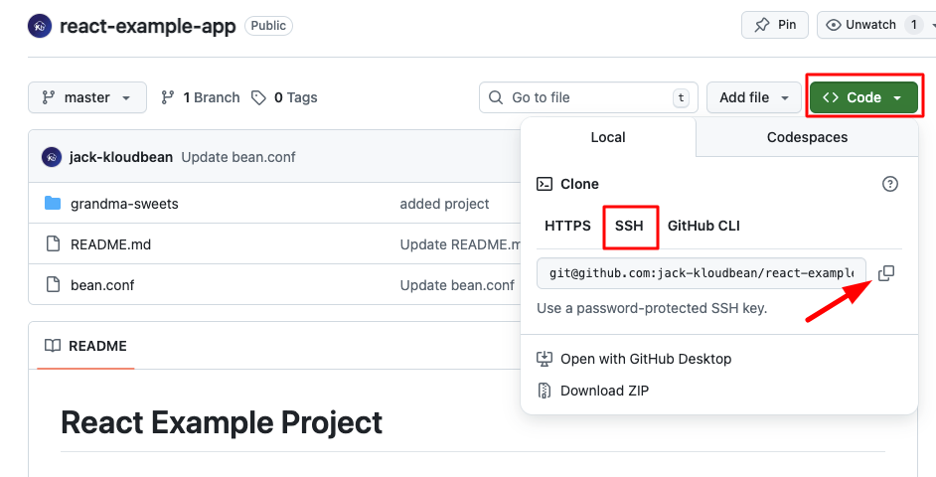Viewport: 936px width, 477px height.
Task: Open the 0 Tags link
Action: click(284, 97)
